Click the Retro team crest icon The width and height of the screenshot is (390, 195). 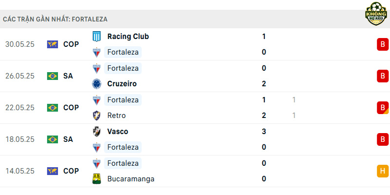(x=97, y=116)
